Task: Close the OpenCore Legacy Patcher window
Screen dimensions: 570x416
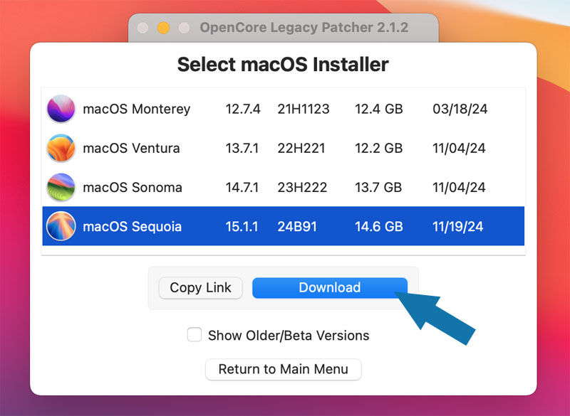Action: pos(142,28)
